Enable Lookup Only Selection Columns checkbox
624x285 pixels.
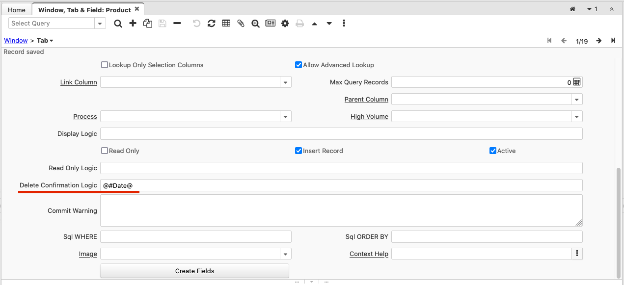[x=105, y=65]
